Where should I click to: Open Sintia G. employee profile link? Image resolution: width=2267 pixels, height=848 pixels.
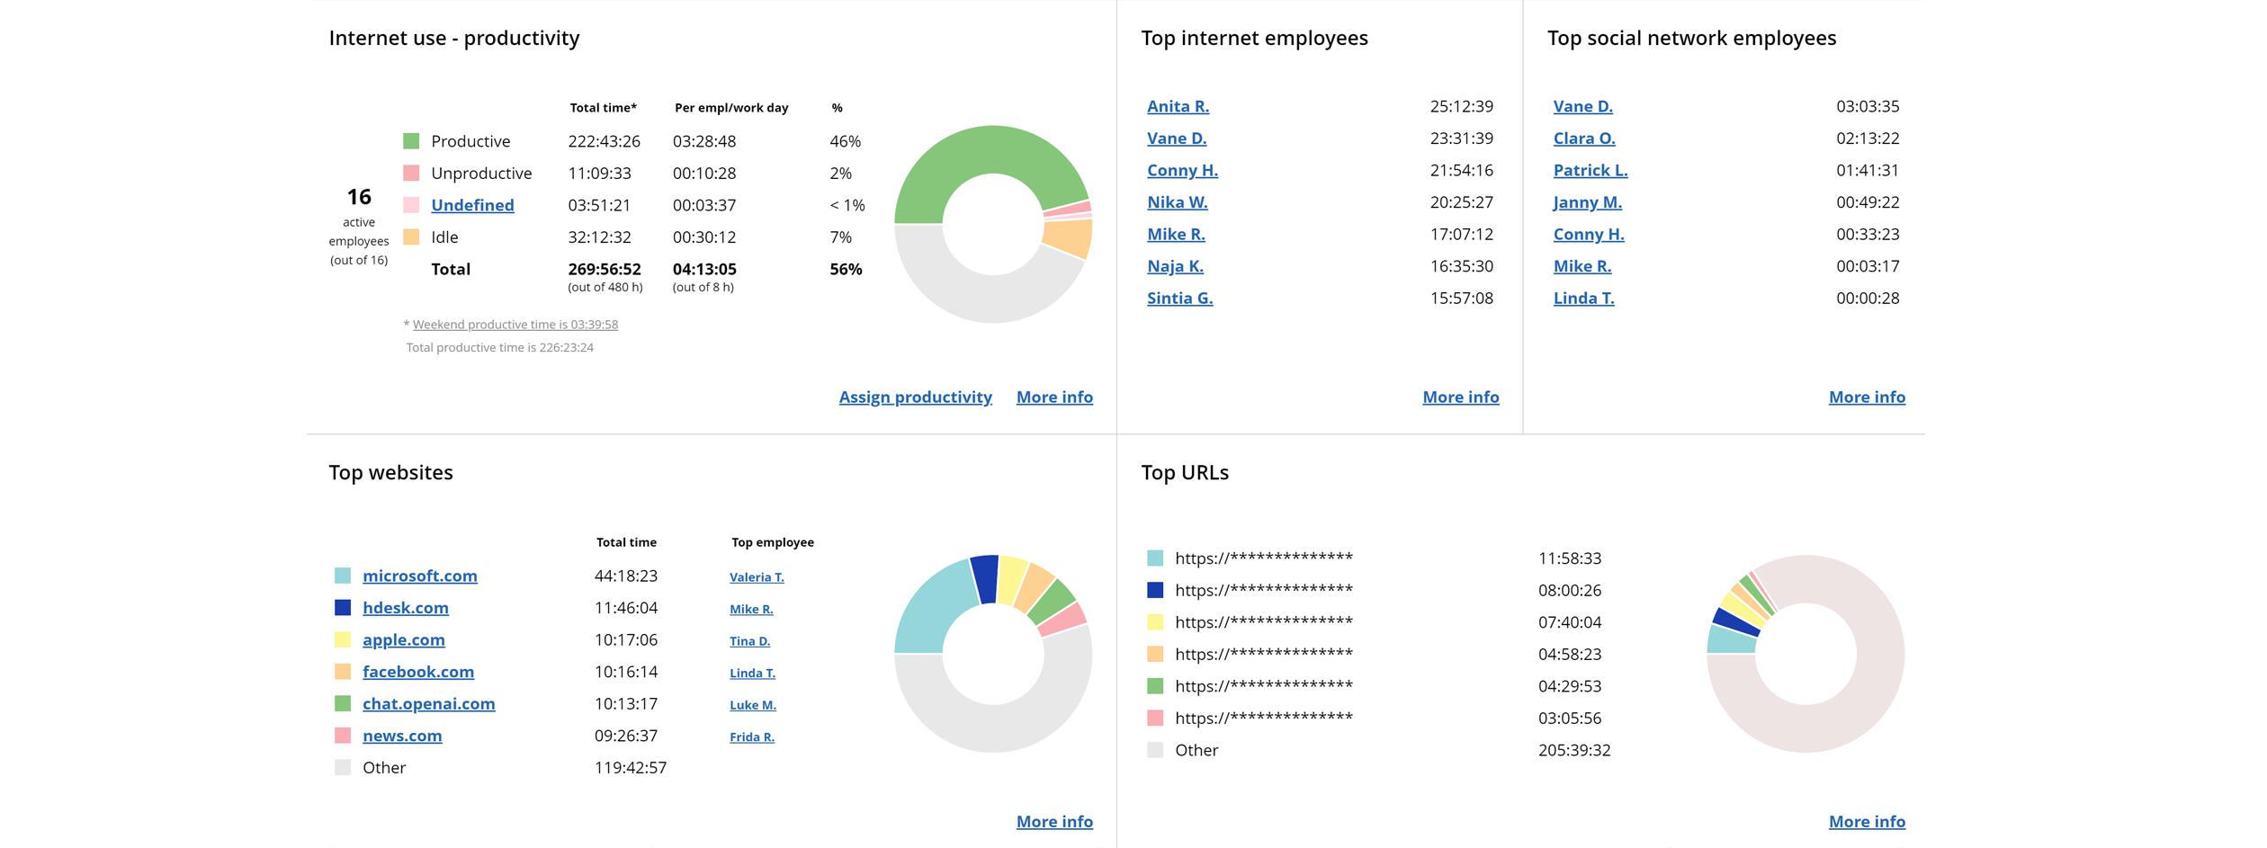click(1179, 299)
